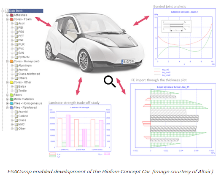Select the Glass-reinforced honeycomb item
Screen dimensions: 216x177
[29, 74]
